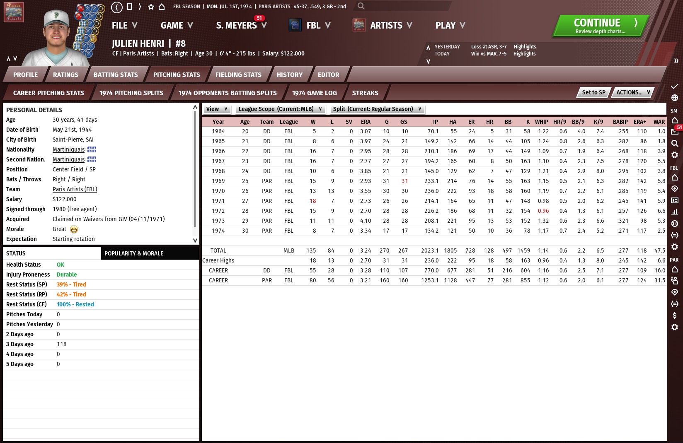Screen dimensions: 683x443
Task: Expand the League Scope dropdown
Action: point(280,109)
